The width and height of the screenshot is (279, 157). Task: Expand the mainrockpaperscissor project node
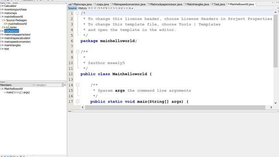click(1, 34)
